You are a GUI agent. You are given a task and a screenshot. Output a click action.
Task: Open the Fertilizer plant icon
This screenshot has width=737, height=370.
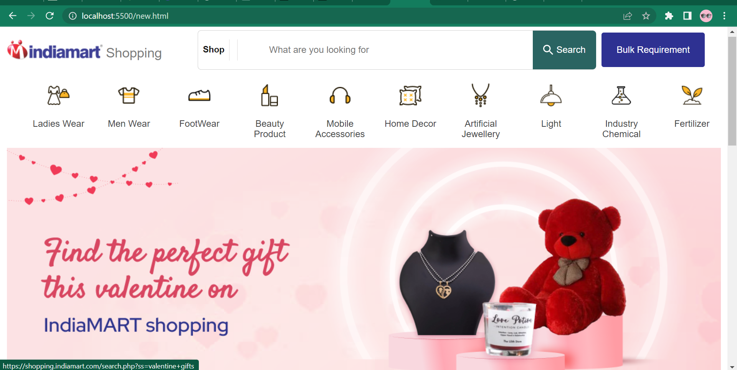tap(692, 95)
